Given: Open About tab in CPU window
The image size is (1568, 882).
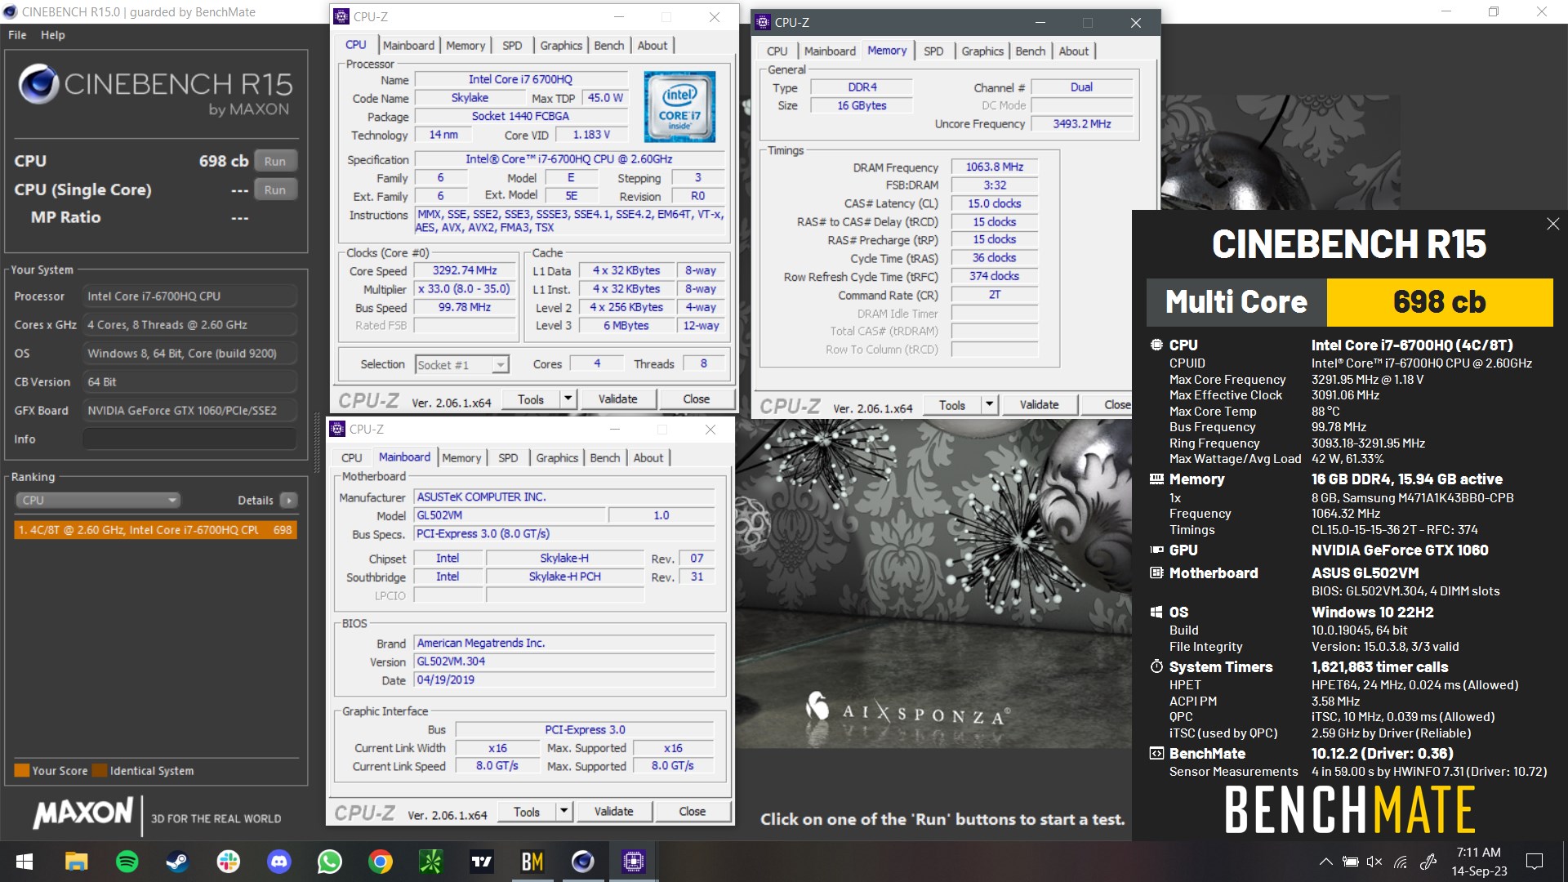Looking at the screenshot, I should point(653,46).
